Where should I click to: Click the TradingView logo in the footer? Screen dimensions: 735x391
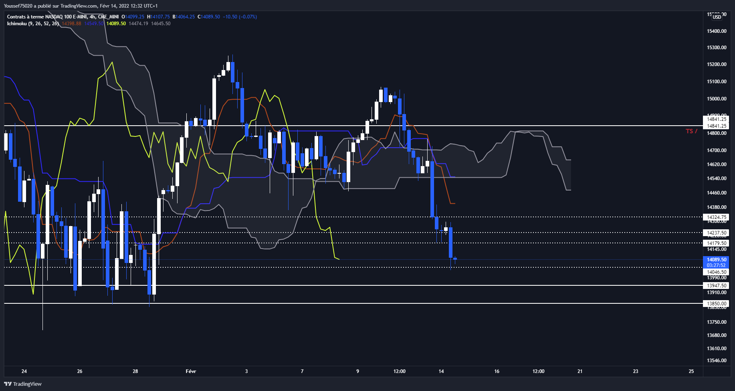(23, 384)
